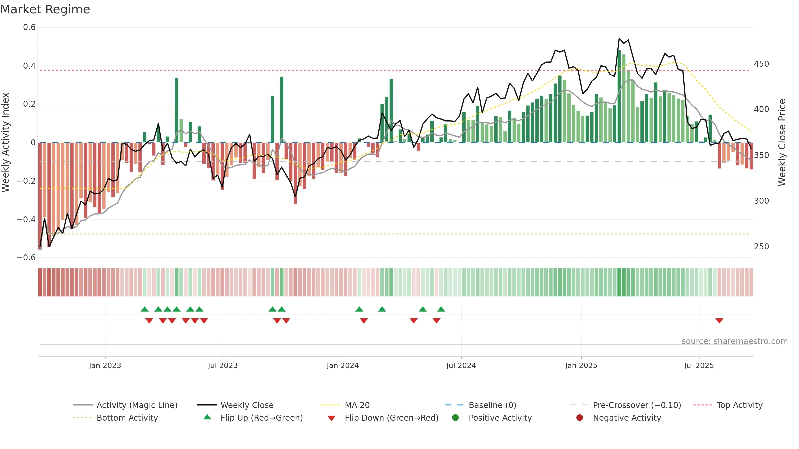Click the first green flip-up marker after Jan 2023

tap(145, 309)
